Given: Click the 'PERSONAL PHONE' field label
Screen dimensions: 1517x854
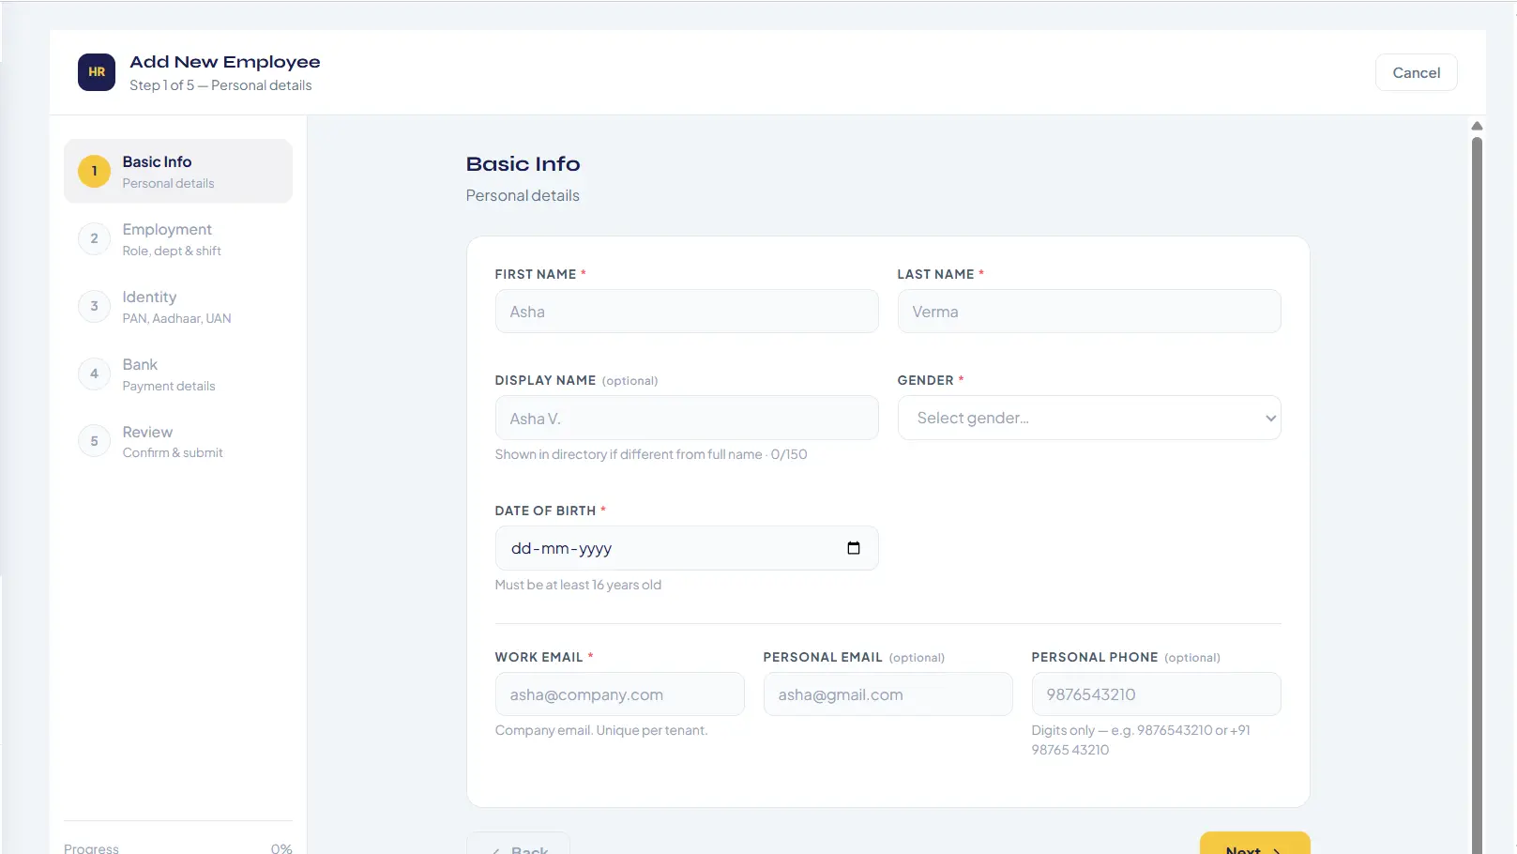Looking at the screenshot, I should click(1095, 657).
